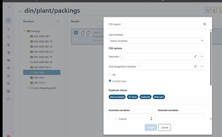The height and width of the screenshot is (137, 222).
Task: Open the IK user avatar
Action: 9,20
